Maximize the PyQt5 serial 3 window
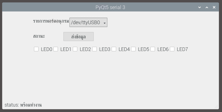 tap(207, 7)
